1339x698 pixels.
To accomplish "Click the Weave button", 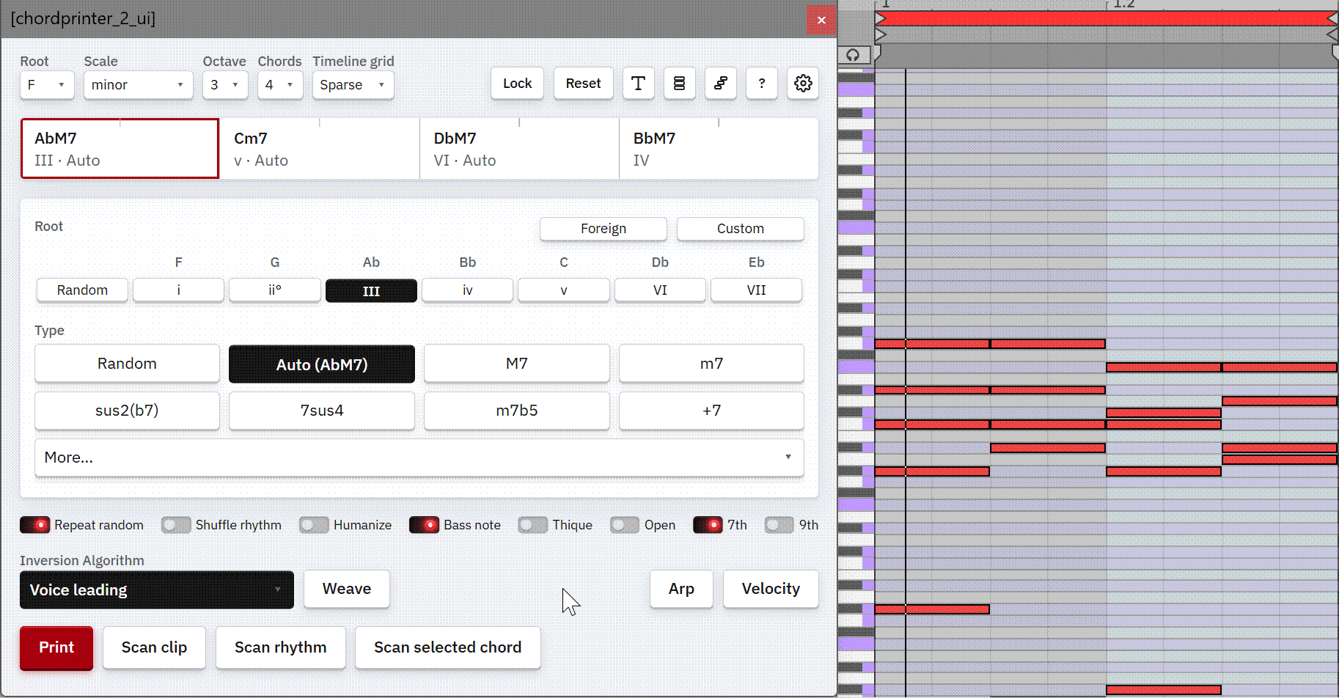I will point(347,589).
